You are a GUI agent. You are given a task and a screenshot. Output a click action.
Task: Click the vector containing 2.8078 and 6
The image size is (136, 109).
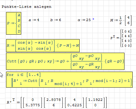[54, 102]
